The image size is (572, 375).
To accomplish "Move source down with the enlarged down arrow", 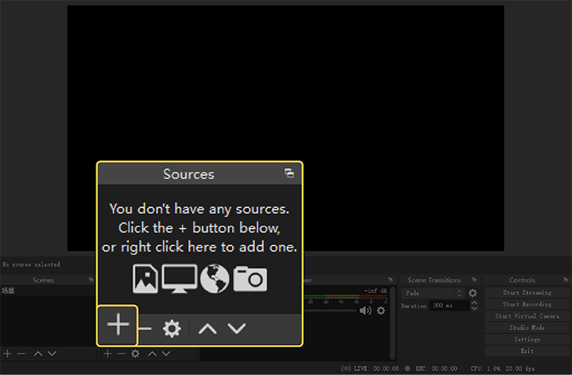I will click(237, 328).
